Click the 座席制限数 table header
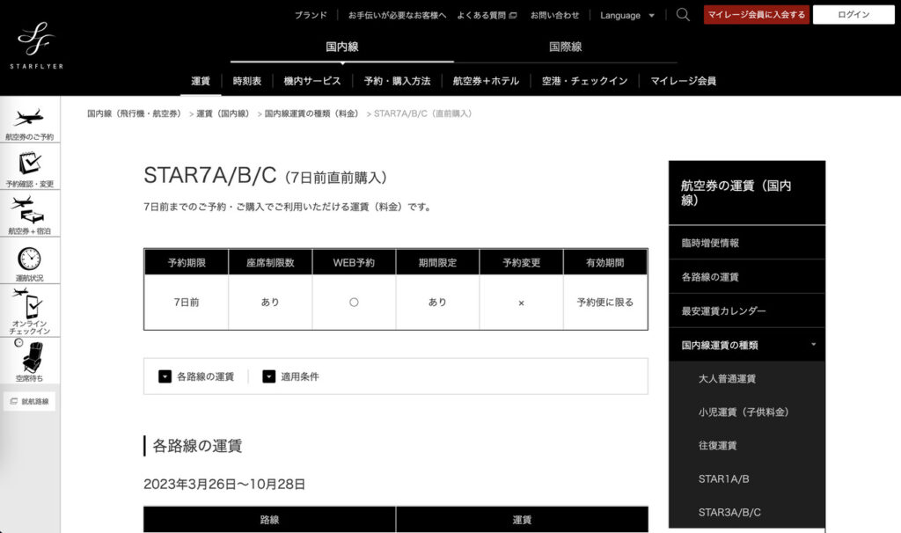Image resolution: width=901 pixels, height=533 pixels. [x=270, y=262]
